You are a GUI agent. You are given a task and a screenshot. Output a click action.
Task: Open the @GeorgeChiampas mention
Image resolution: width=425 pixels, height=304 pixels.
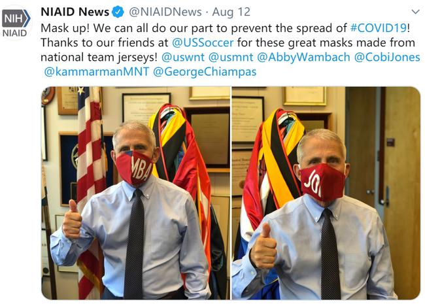click(x=205, y=72)
